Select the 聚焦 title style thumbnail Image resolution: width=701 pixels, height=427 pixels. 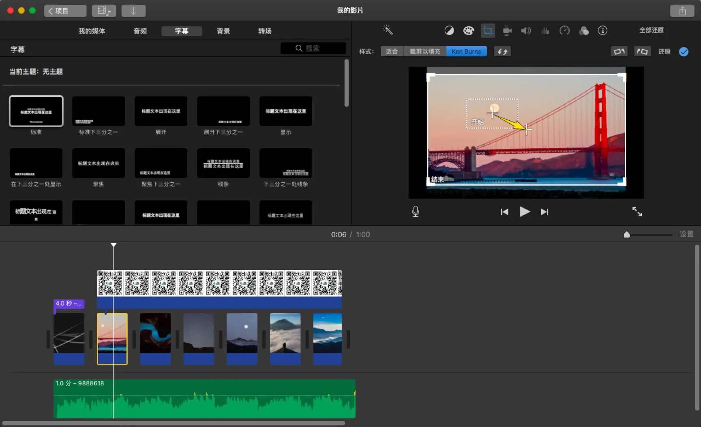click(x=99, y=163)
